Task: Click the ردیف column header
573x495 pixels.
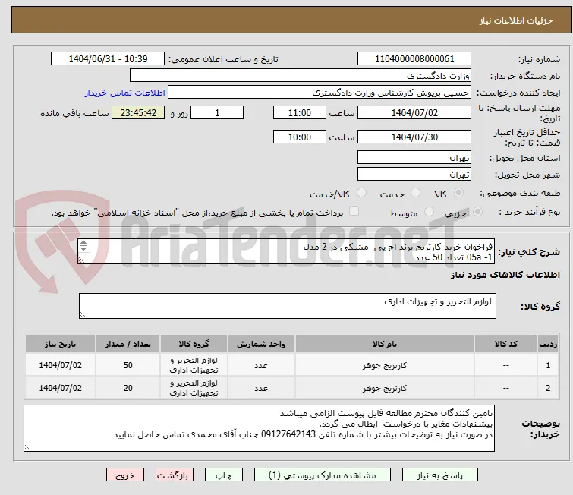Action: tap(548, 344)
